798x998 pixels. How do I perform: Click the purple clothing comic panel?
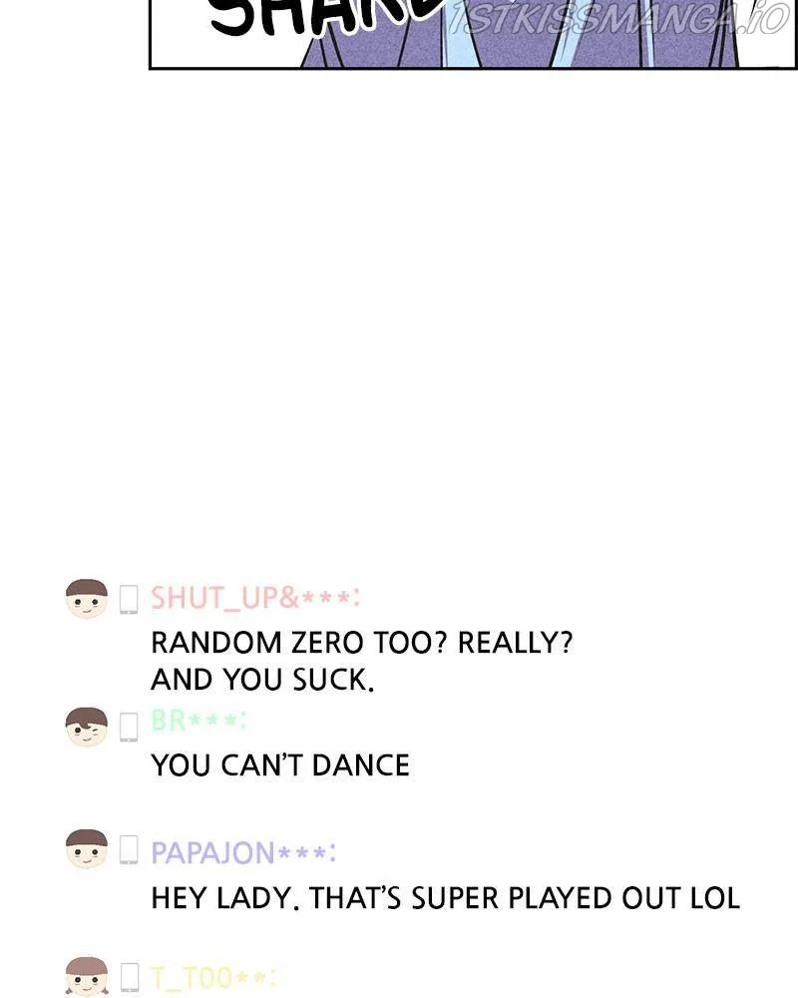473,34
